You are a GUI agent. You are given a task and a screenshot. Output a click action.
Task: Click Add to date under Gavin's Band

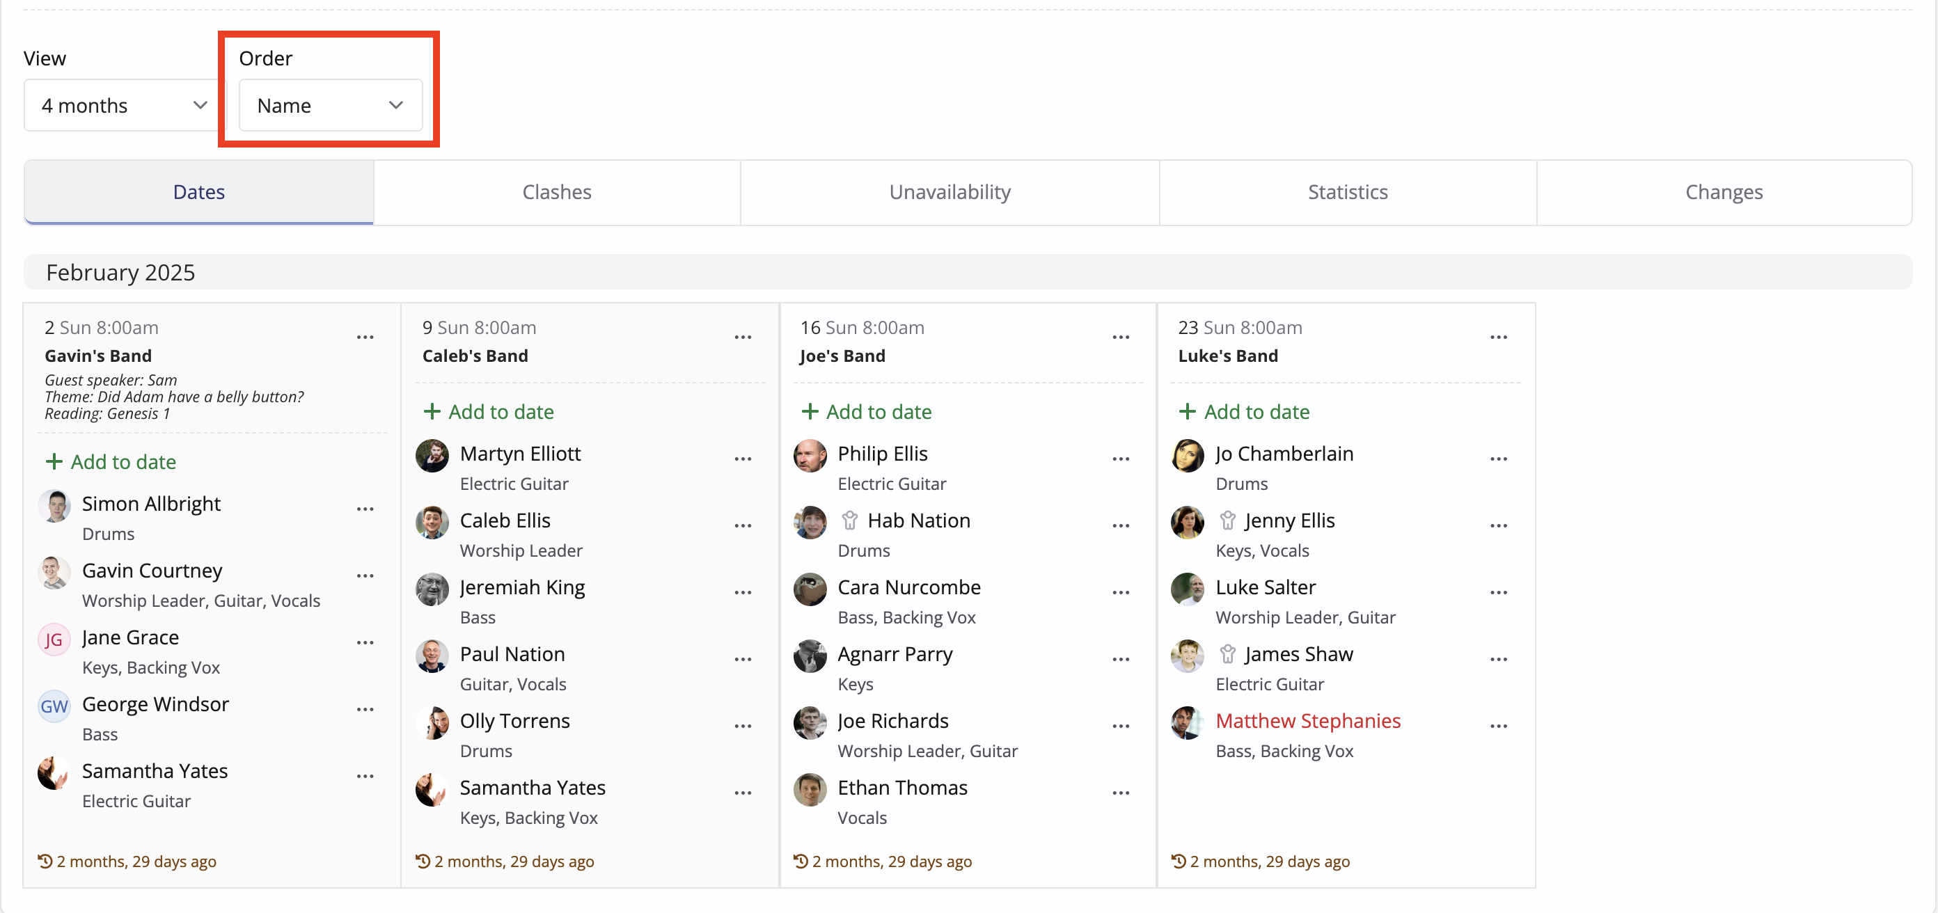click(111, 462)
